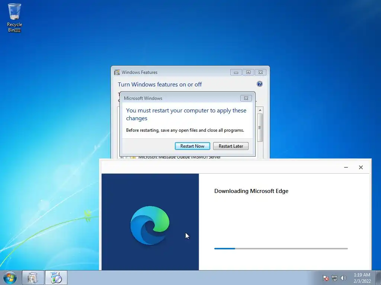Close the Microsoft Edge installer window
The image size is (381, 285).
[361, 167]
